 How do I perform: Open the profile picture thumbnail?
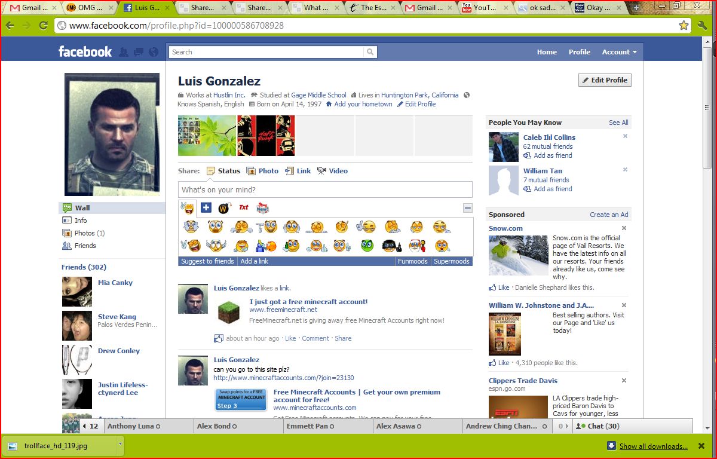[112, 134]
